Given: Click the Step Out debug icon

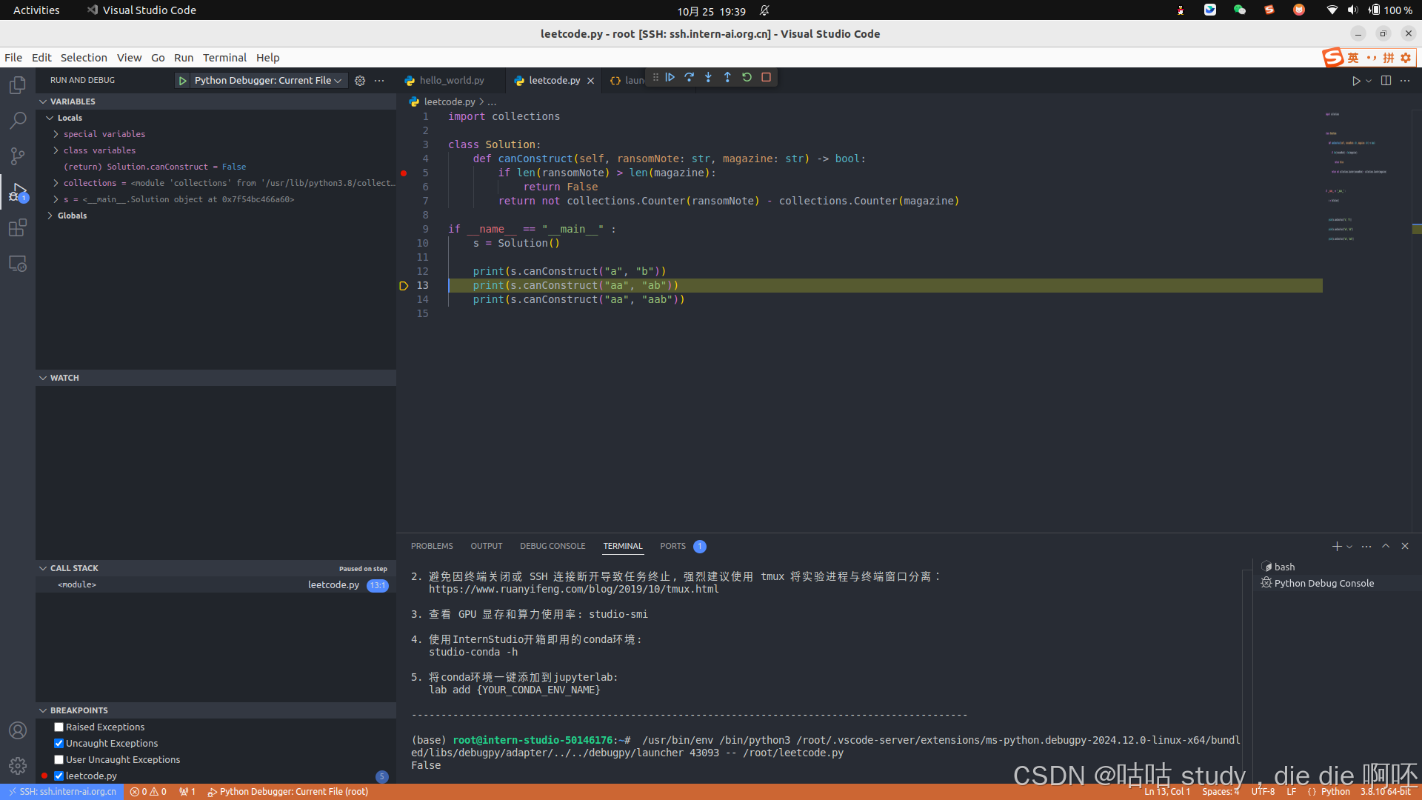Looking at the screenshot, I should click(727, 78).
